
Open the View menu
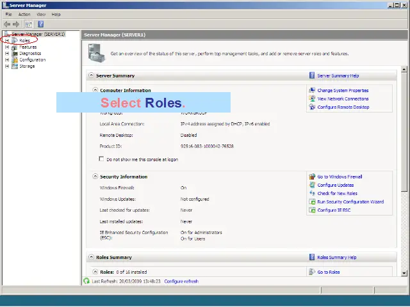coord(41,14)
